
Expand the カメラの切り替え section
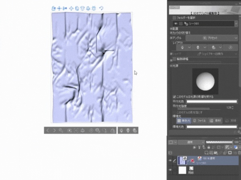[171, 33]
